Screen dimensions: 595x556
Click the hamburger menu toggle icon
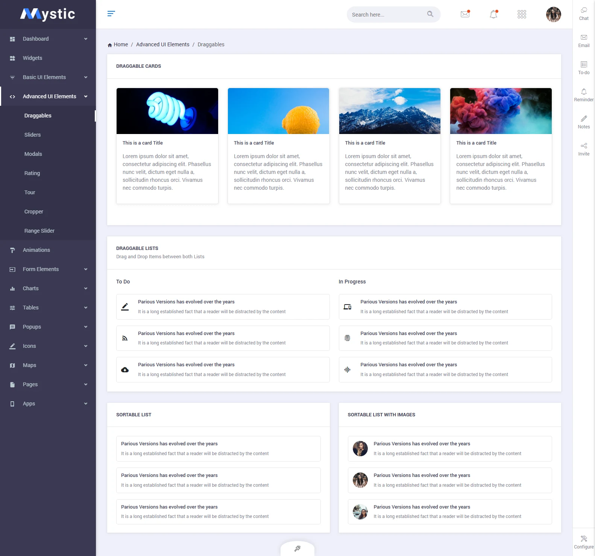[111, 14]
